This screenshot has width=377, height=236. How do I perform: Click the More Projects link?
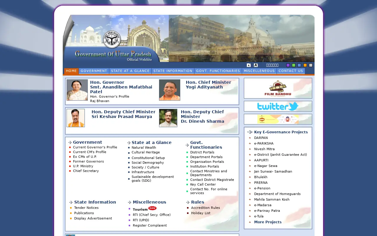(268, 222)
